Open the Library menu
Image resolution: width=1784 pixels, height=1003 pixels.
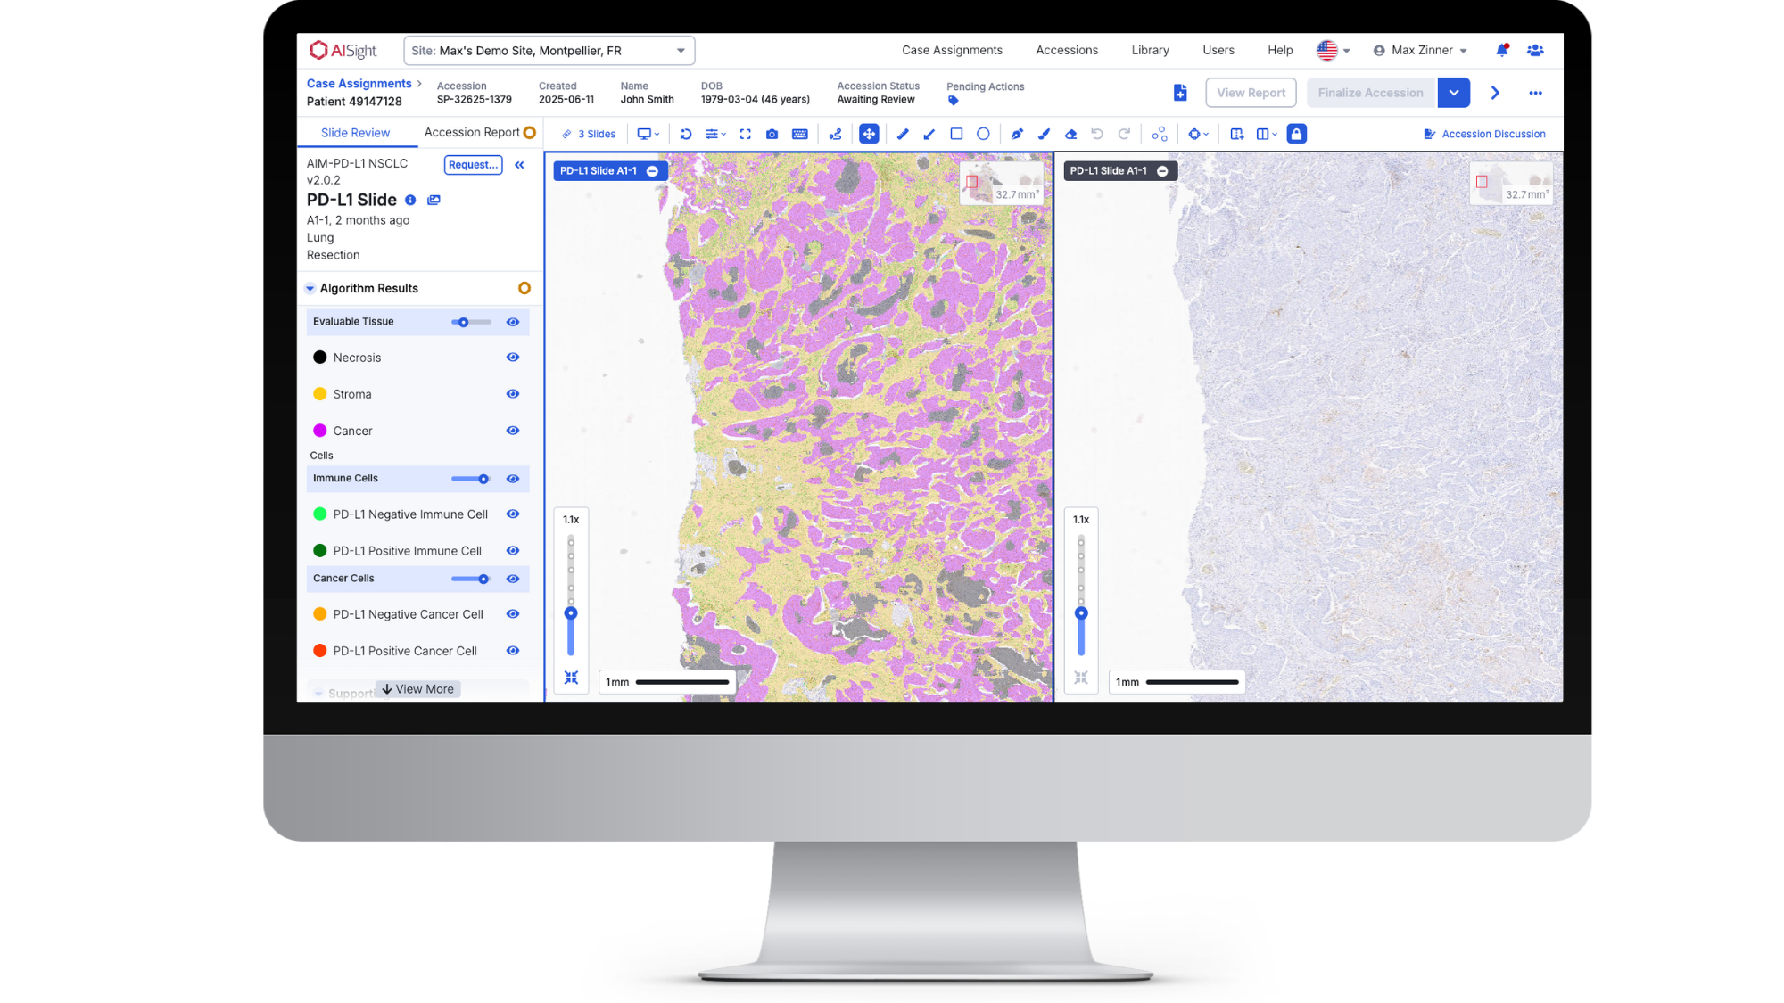(x=1150, y=50)
